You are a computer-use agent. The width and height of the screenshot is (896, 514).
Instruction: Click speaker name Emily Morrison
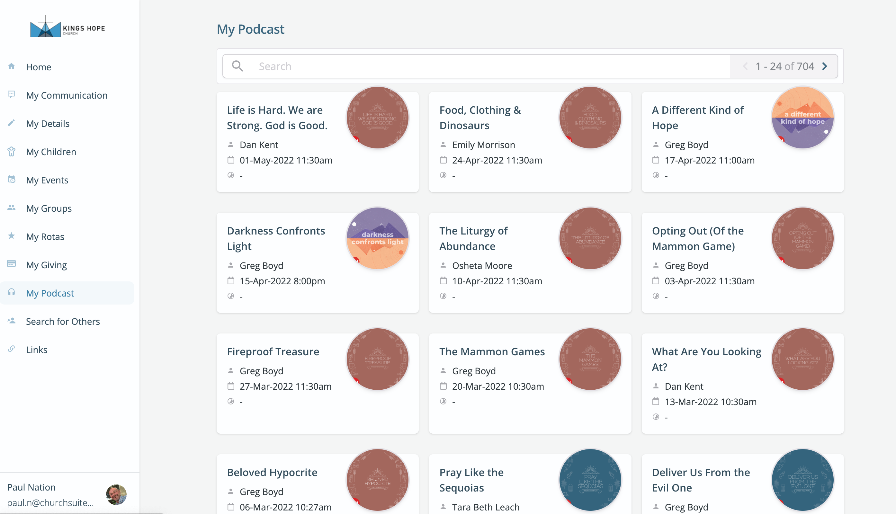[483, 144]
